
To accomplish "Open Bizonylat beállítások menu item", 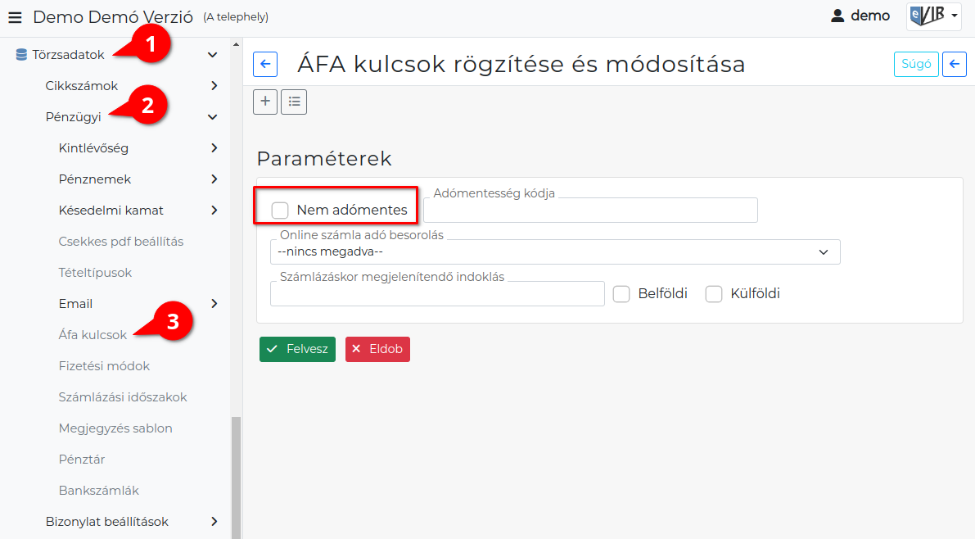I will click(107, 522).
